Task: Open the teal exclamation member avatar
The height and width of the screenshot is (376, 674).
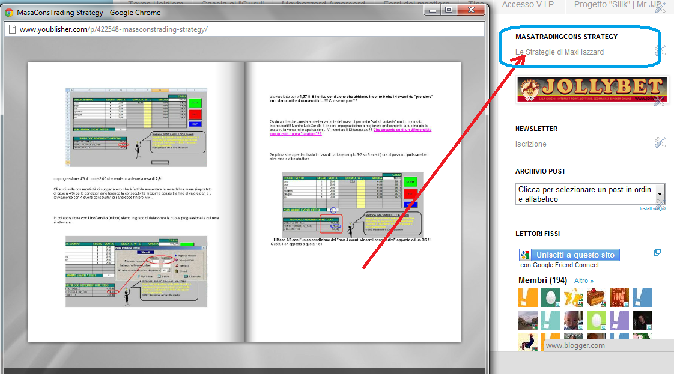Action: [x=551, y=320]
